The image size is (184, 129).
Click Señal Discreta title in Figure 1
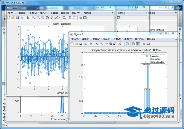[x=62, y=24]
